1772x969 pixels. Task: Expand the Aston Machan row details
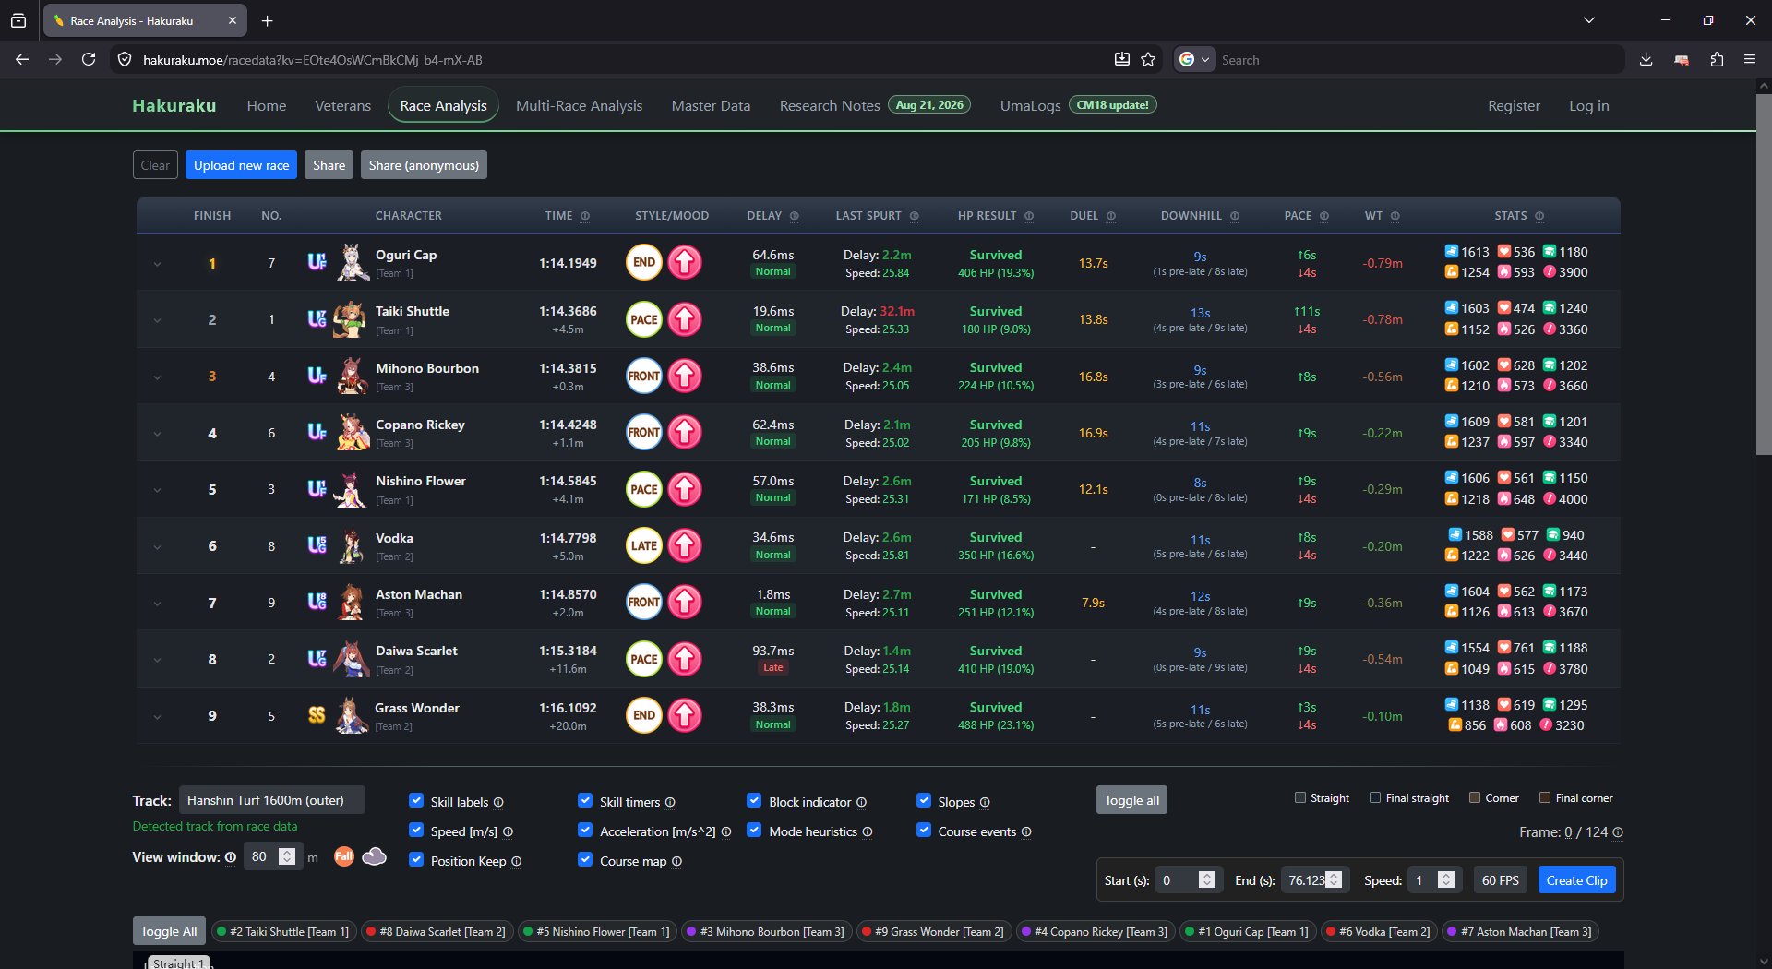[157, 604]
